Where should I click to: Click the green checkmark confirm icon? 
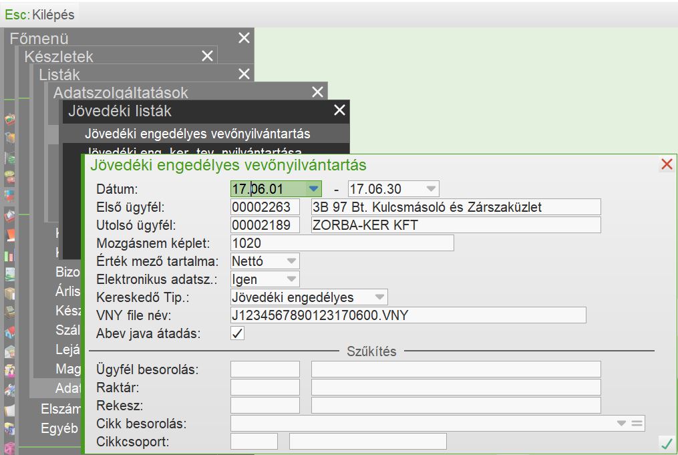(x=666, y=443)
